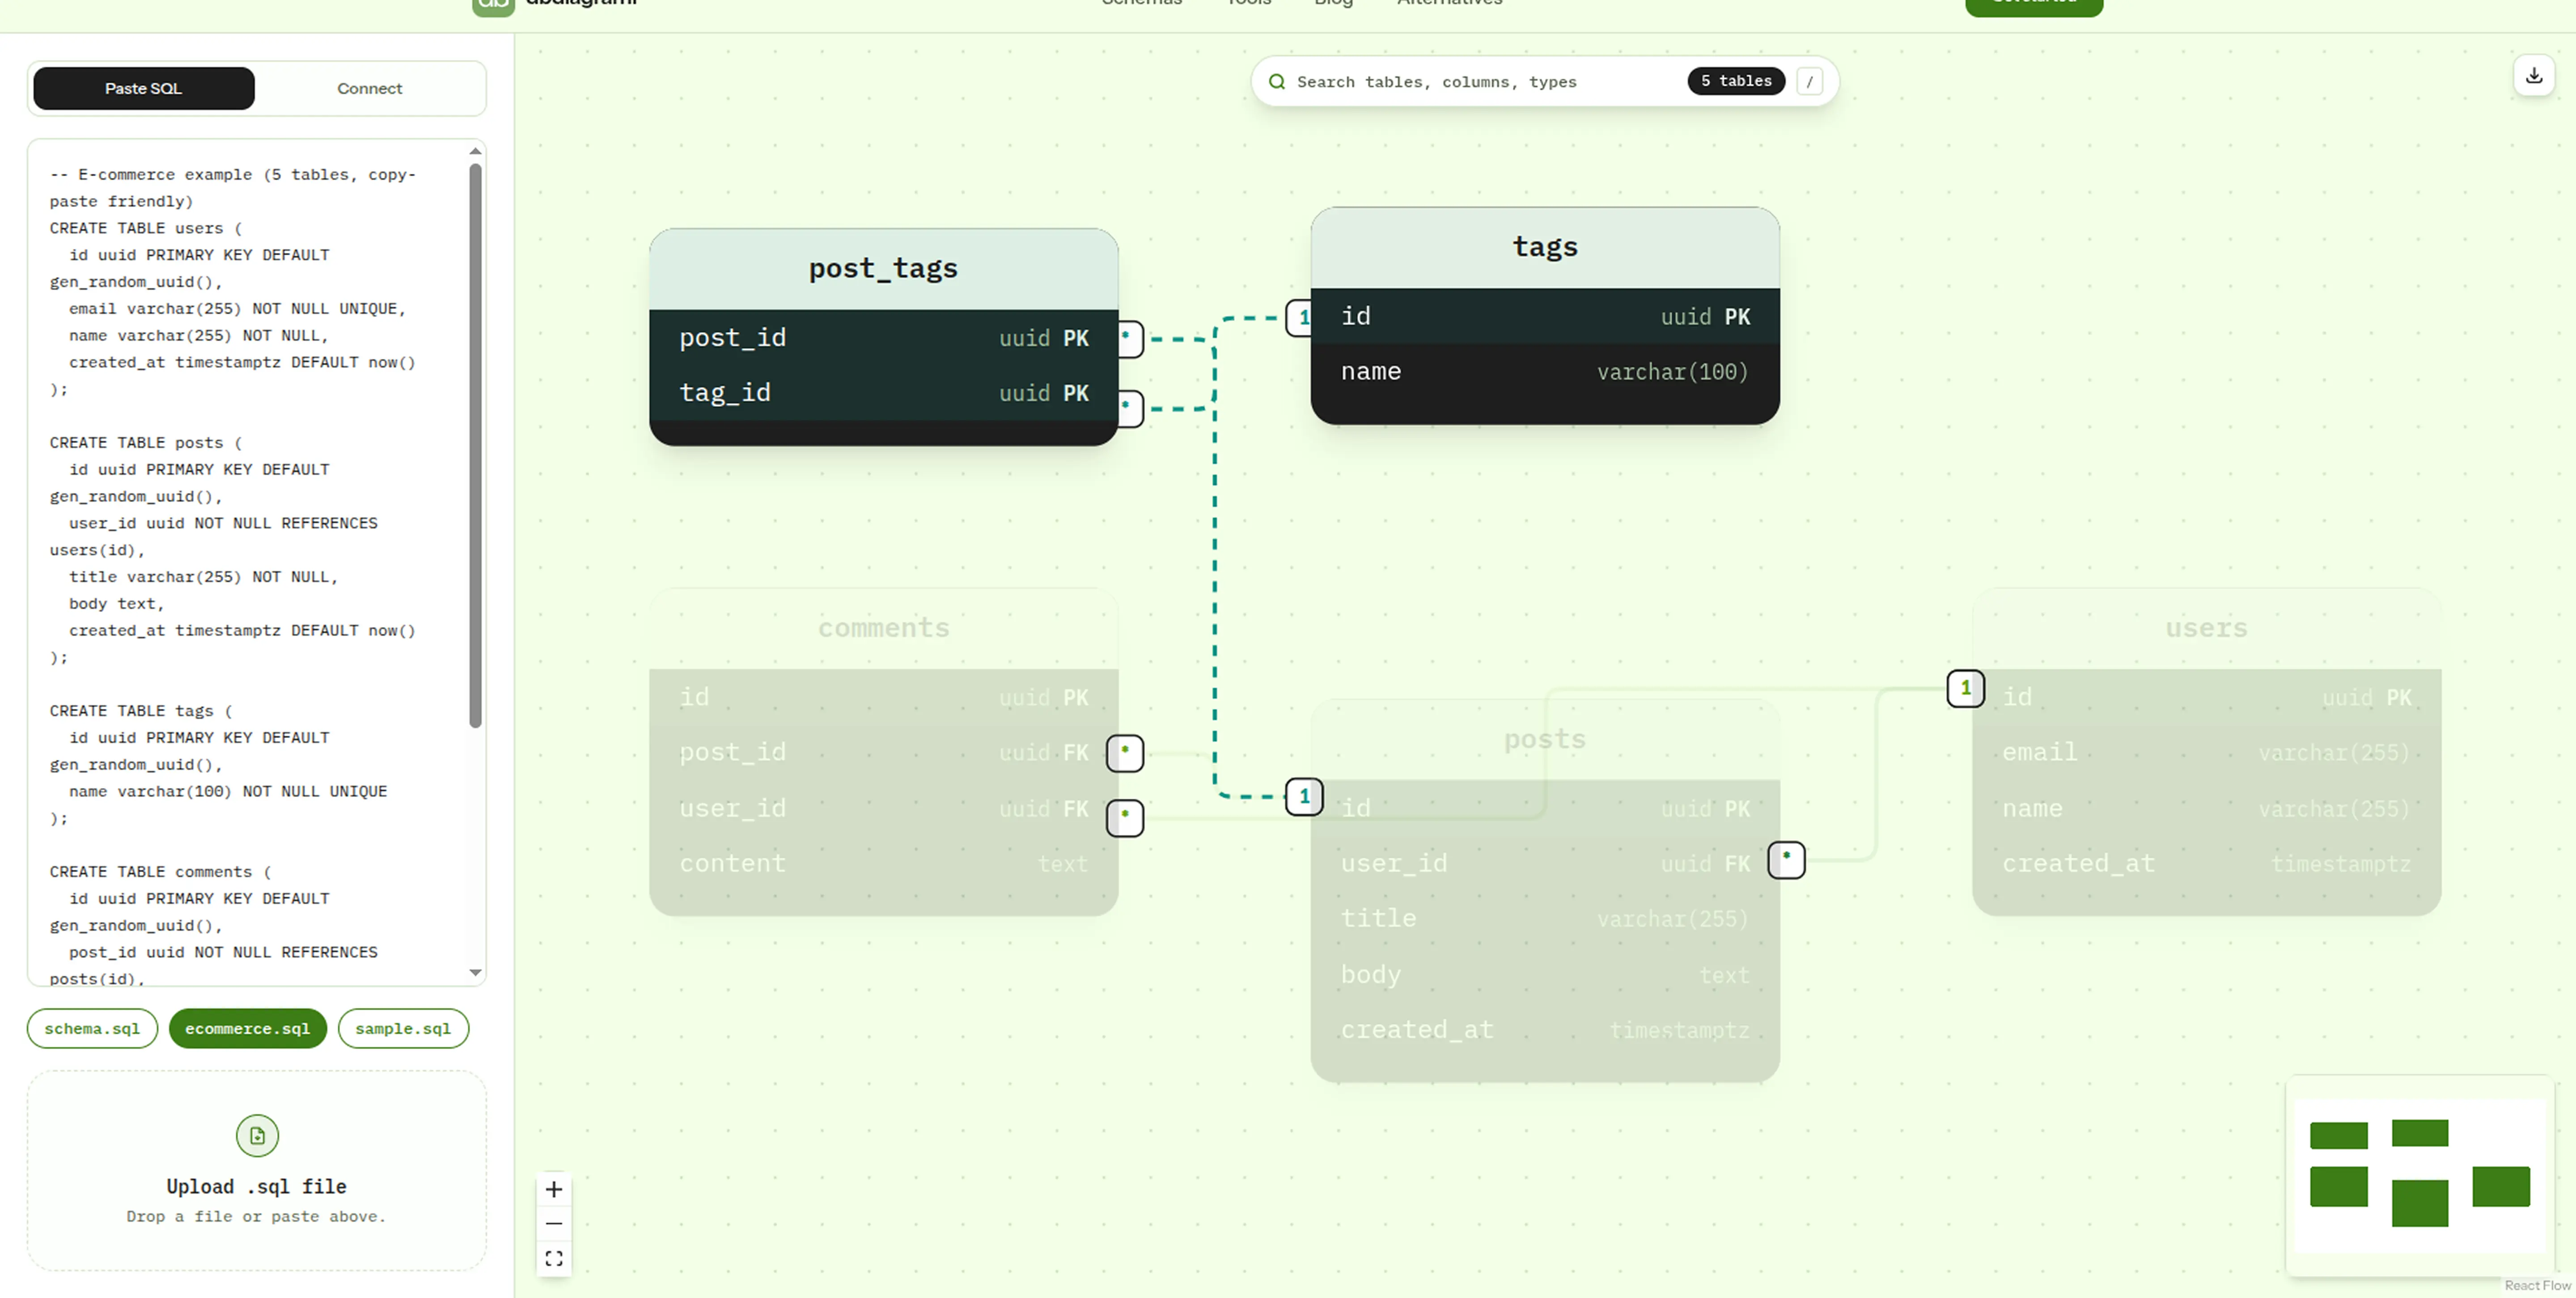Click the Upload .sql file drop area
The height and width of the screenshot is (1298, 2576).
(x=257, y=1171)
